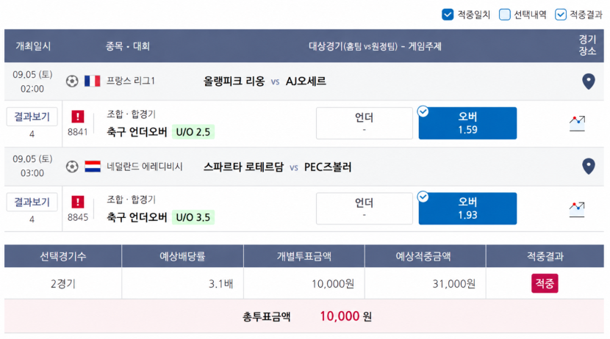Select 오버 1.59 odds button

tap(467, 123)
